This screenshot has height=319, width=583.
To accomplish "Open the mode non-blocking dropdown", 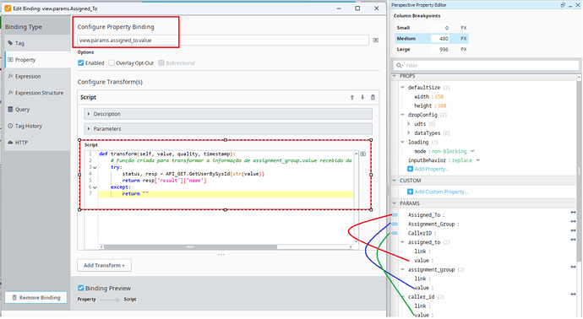I will tap(472, 151).
